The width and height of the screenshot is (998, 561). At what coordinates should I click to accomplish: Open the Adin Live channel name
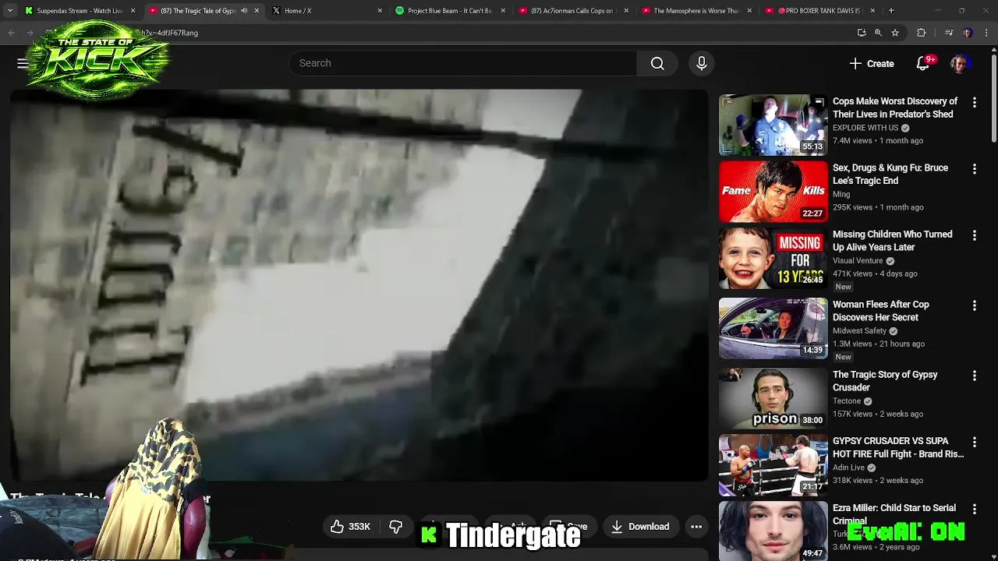click(848, 467)
